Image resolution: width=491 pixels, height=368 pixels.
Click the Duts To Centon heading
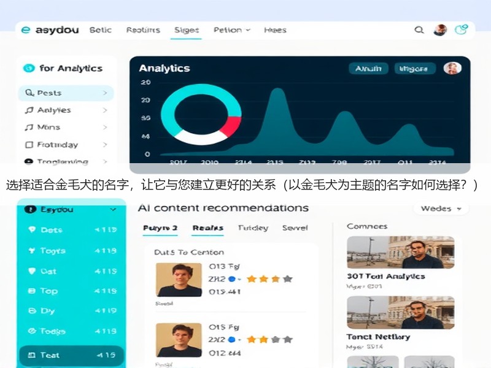click(x=189, y=252)
